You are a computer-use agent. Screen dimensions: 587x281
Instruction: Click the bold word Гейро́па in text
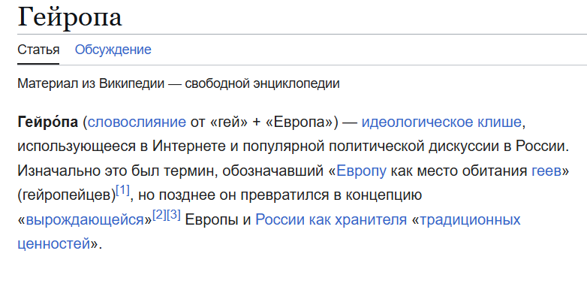[x=48, y=122]
